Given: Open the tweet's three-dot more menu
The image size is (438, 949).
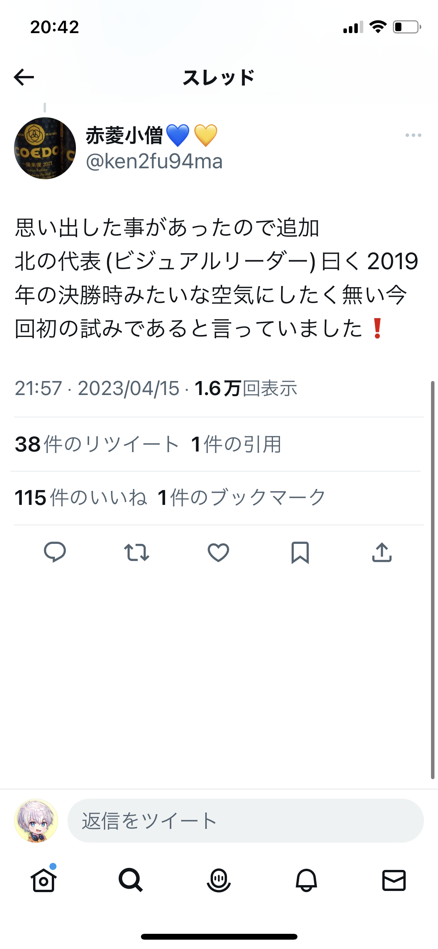Looking at the screenshot, I should (x=413, y=135).
